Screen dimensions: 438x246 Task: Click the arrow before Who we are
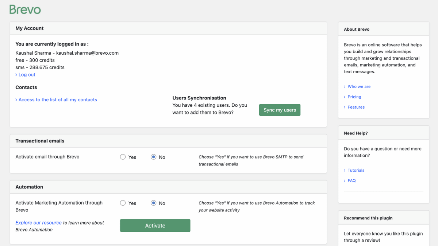(x=344, y=86)
